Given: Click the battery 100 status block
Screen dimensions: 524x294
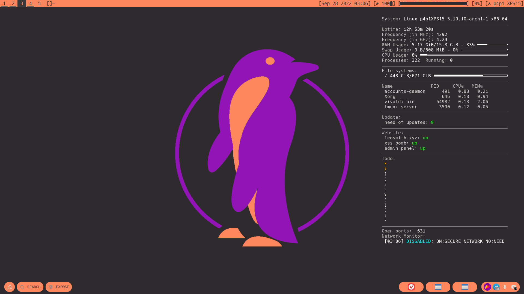Looking at the screenshot, I should coord(384,4).
